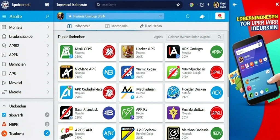The height and width of the screenshot is (140, 280).
Task: Click the home icon next to Unadansiaoroe
Action: point(4,36)
